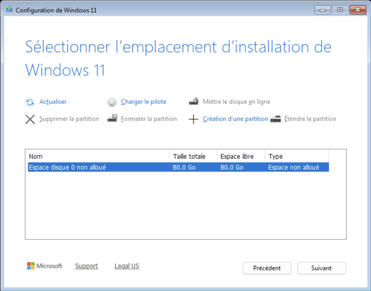This screenshot has height=291, width=371.
Task: Open the Actualiser link
Action: (53, 102)
